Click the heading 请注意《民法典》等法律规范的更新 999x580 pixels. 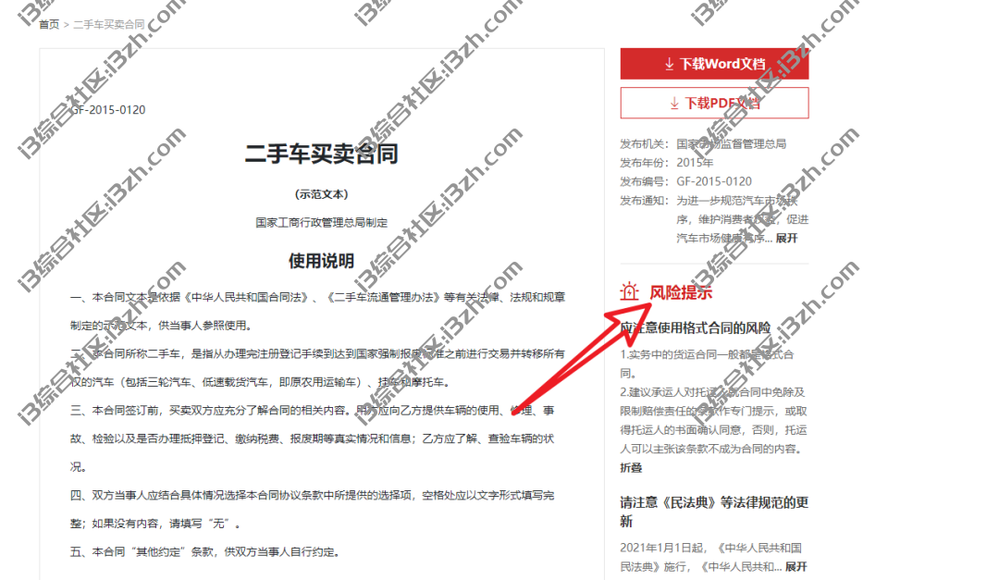pyautogui.click(x=714, y=512)
